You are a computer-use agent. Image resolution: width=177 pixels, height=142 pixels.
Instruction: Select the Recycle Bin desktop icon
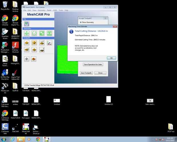pyautogui.click(x=5, y=6)
